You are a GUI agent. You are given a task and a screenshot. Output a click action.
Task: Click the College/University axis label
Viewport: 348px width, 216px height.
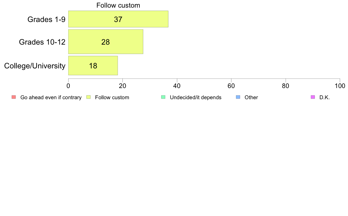point(35,66)
